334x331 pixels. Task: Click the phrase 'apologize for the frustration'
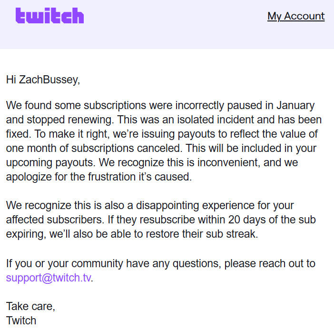71,177
